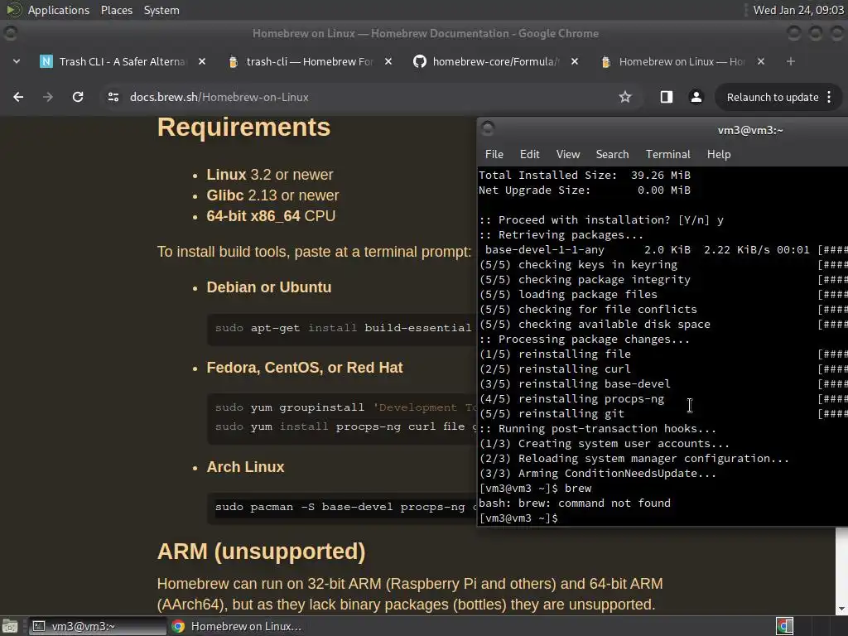
Task: Open a new Chrome tab
Action: 791,61
